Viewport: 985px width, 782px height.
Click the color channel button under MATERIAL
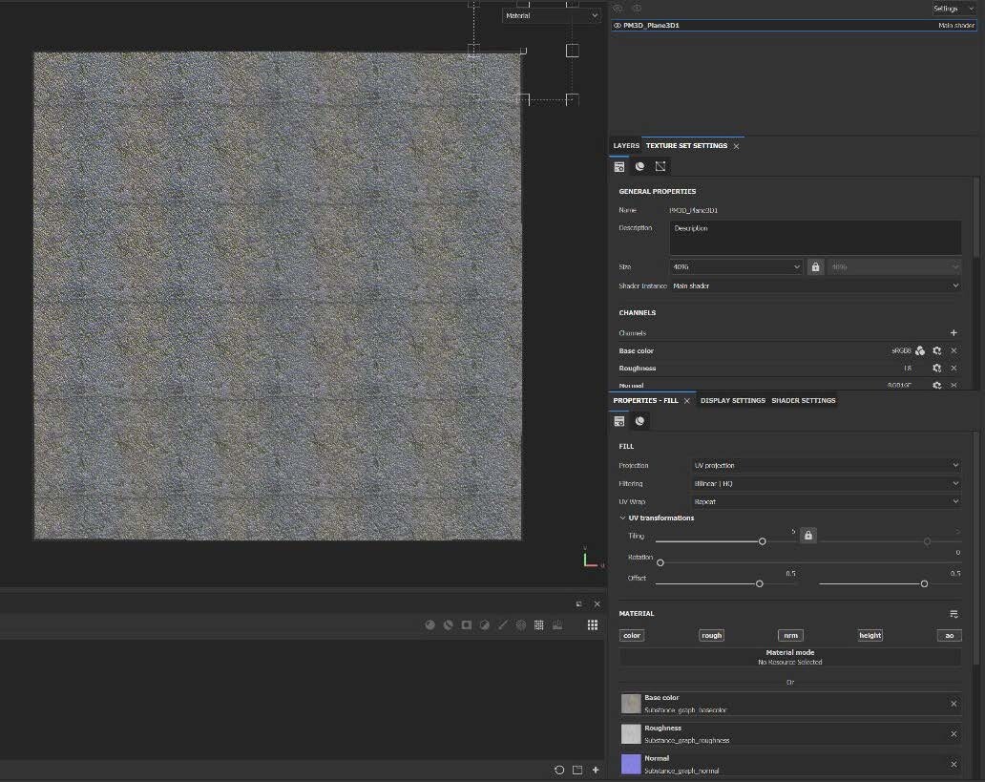point(631,635)
